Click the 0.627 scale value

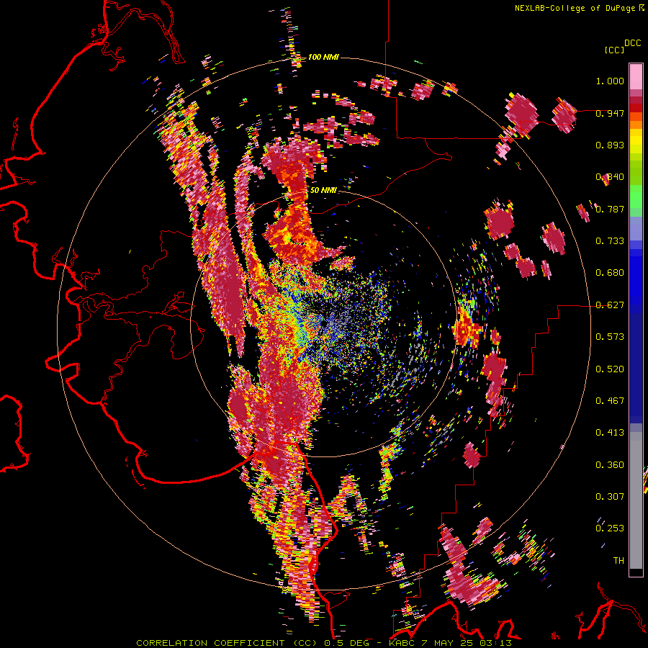610,305
